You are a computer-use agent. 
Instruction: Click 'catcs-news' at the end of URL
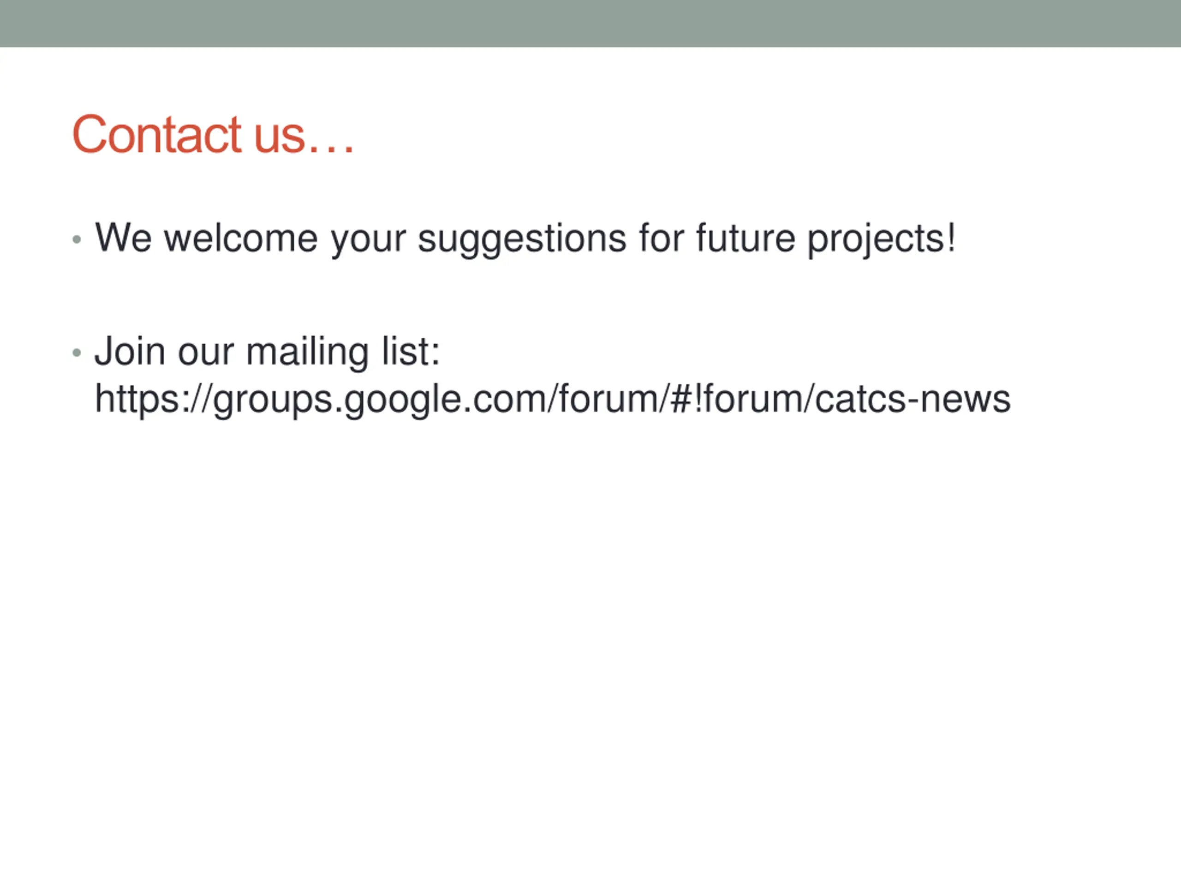click(913, 399)
